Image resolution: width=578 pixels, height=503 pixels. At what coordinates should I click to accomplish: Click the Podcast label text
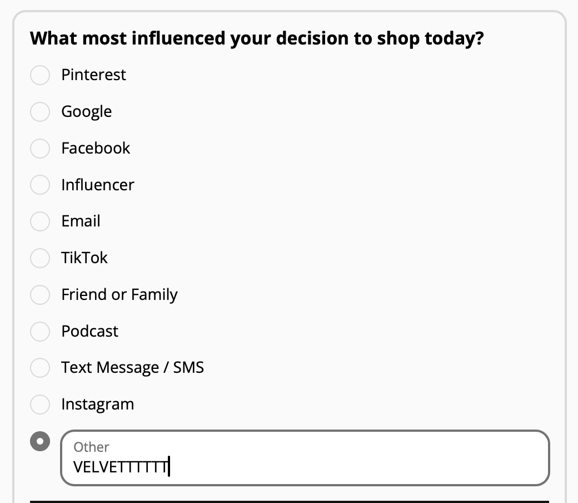pos(90,332)
